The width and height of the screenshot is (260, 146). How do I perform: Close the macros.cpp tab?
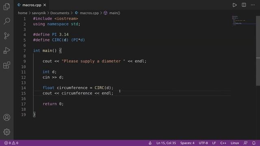tap(45, 5)
